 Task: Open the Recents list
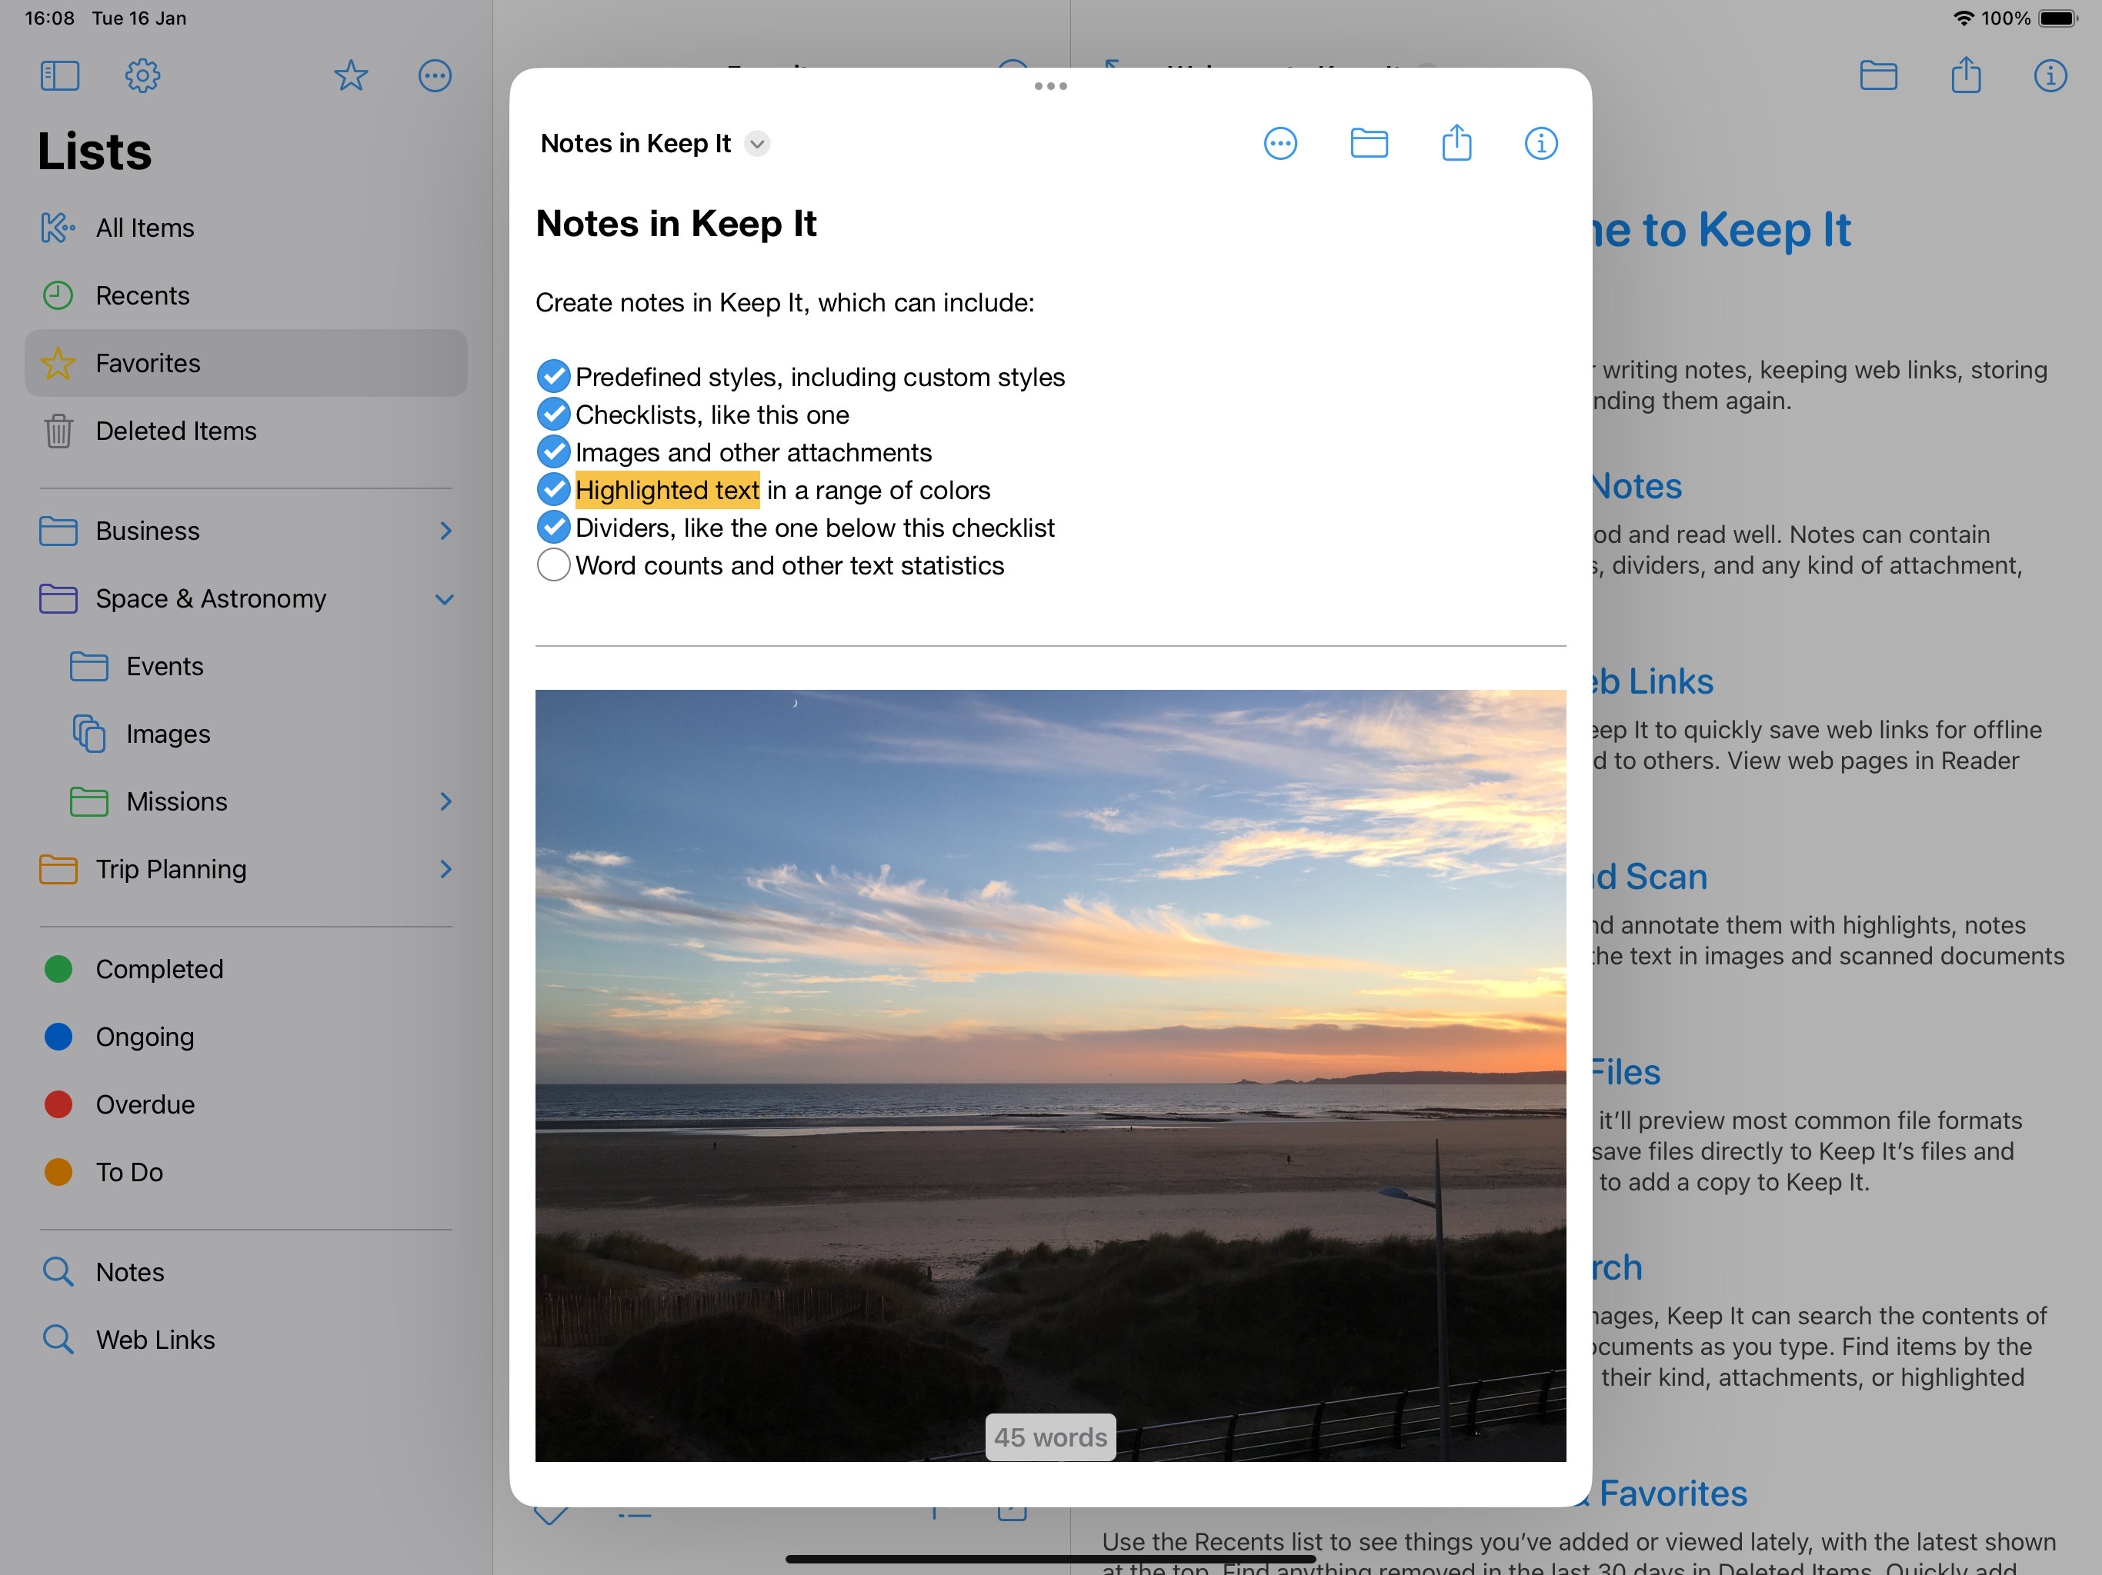(246, 295)
